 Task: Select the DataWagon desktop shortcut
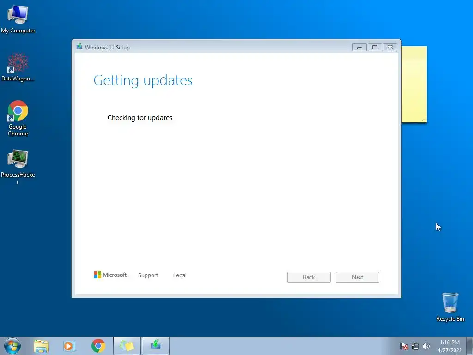[18, 67]
